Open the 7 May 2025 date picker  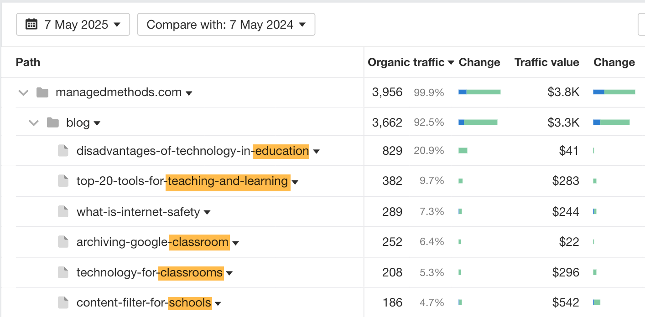(x=73, y=24)
